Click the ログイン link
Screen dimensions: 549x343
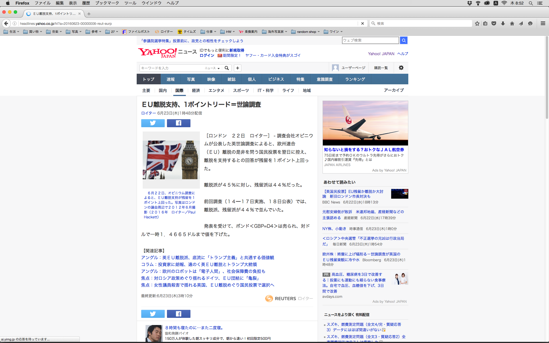[207, 55]
